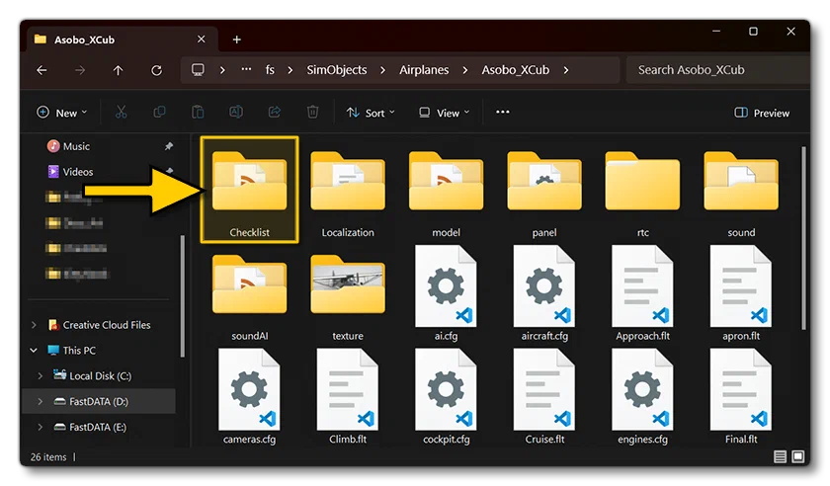
Task: Unpin Music from quick access
Action: tap(168, 146)
